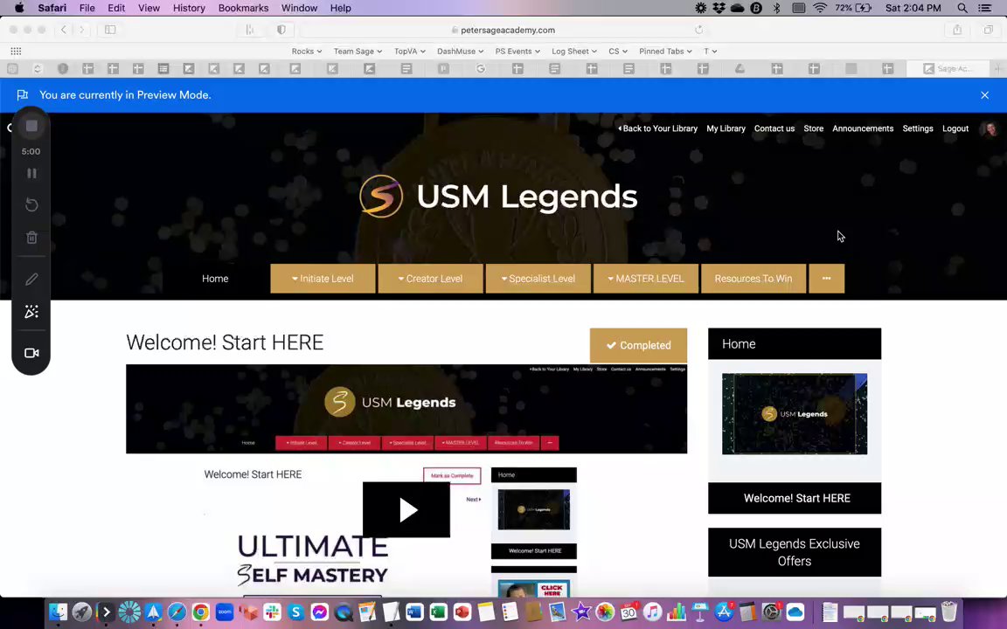The image size is (1007, 629).
Task: Select the pen drawing tool in recorder
Action: 31,280
